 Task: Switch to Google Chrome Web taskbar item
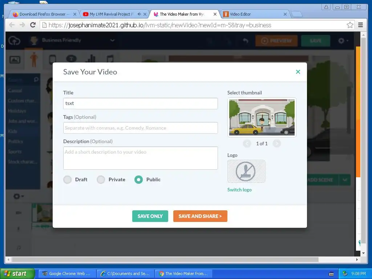(x=67, y=274)
